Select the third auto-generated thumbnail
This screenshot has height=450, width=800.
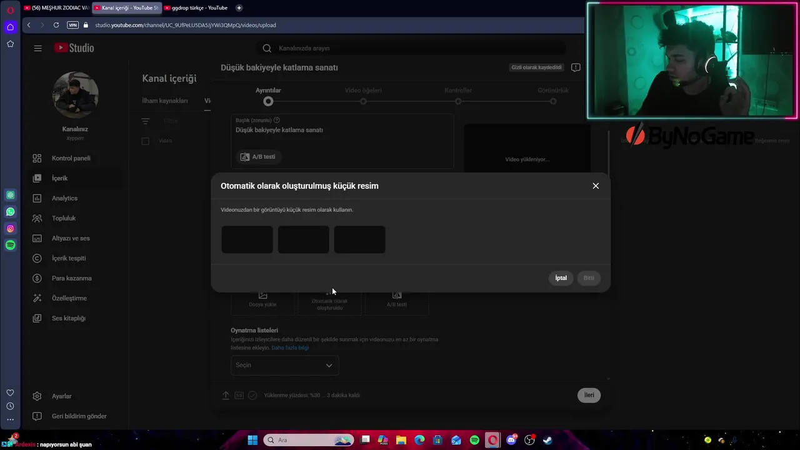[359, 239]
